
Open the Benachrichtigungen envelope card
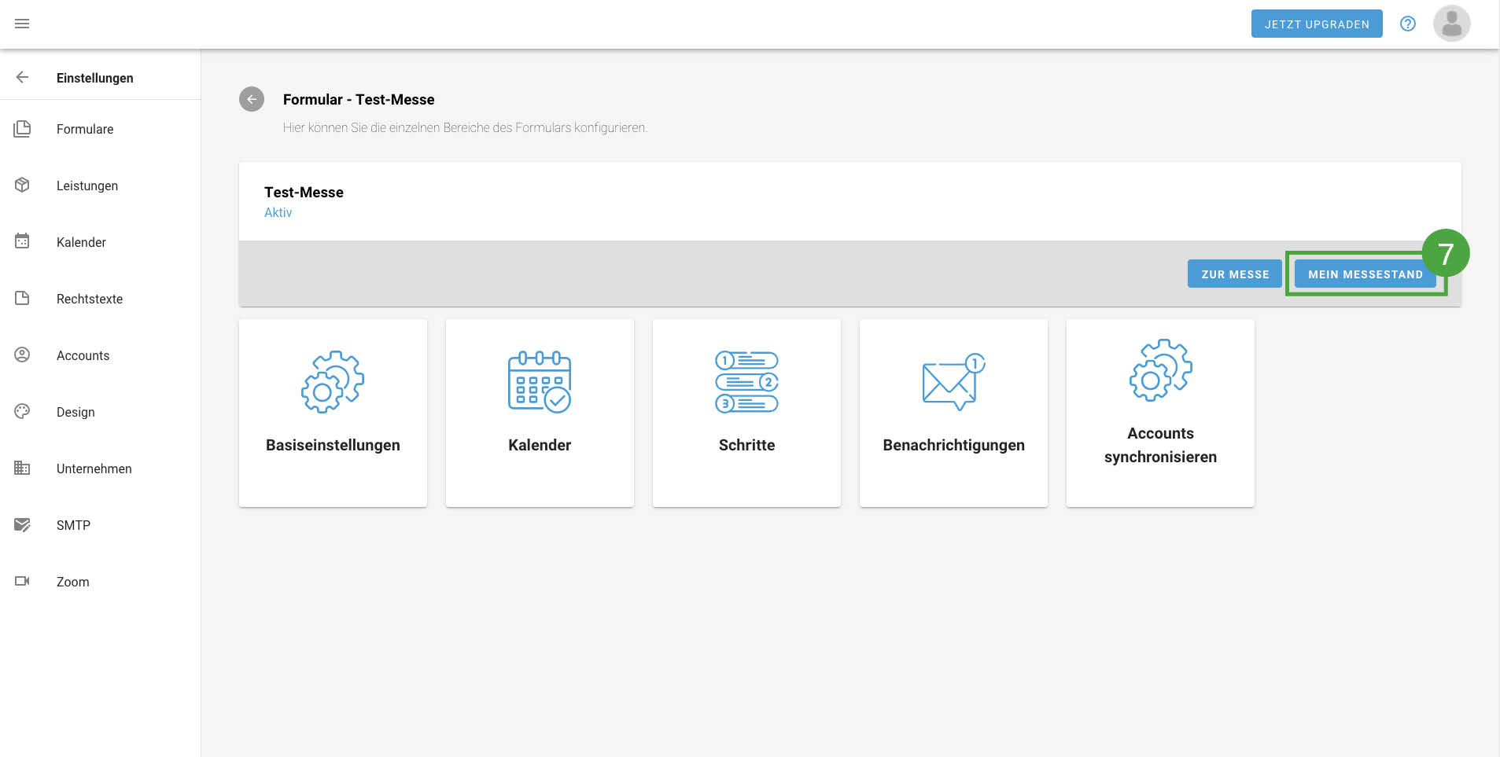point(953,413)
